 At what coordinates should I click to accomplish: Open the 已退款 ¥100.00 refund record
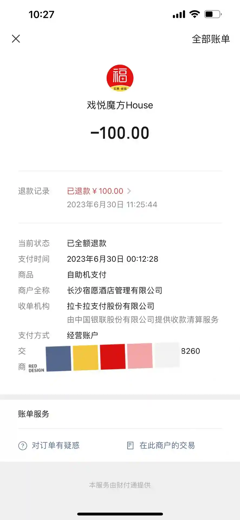click(x=95, y=191)
